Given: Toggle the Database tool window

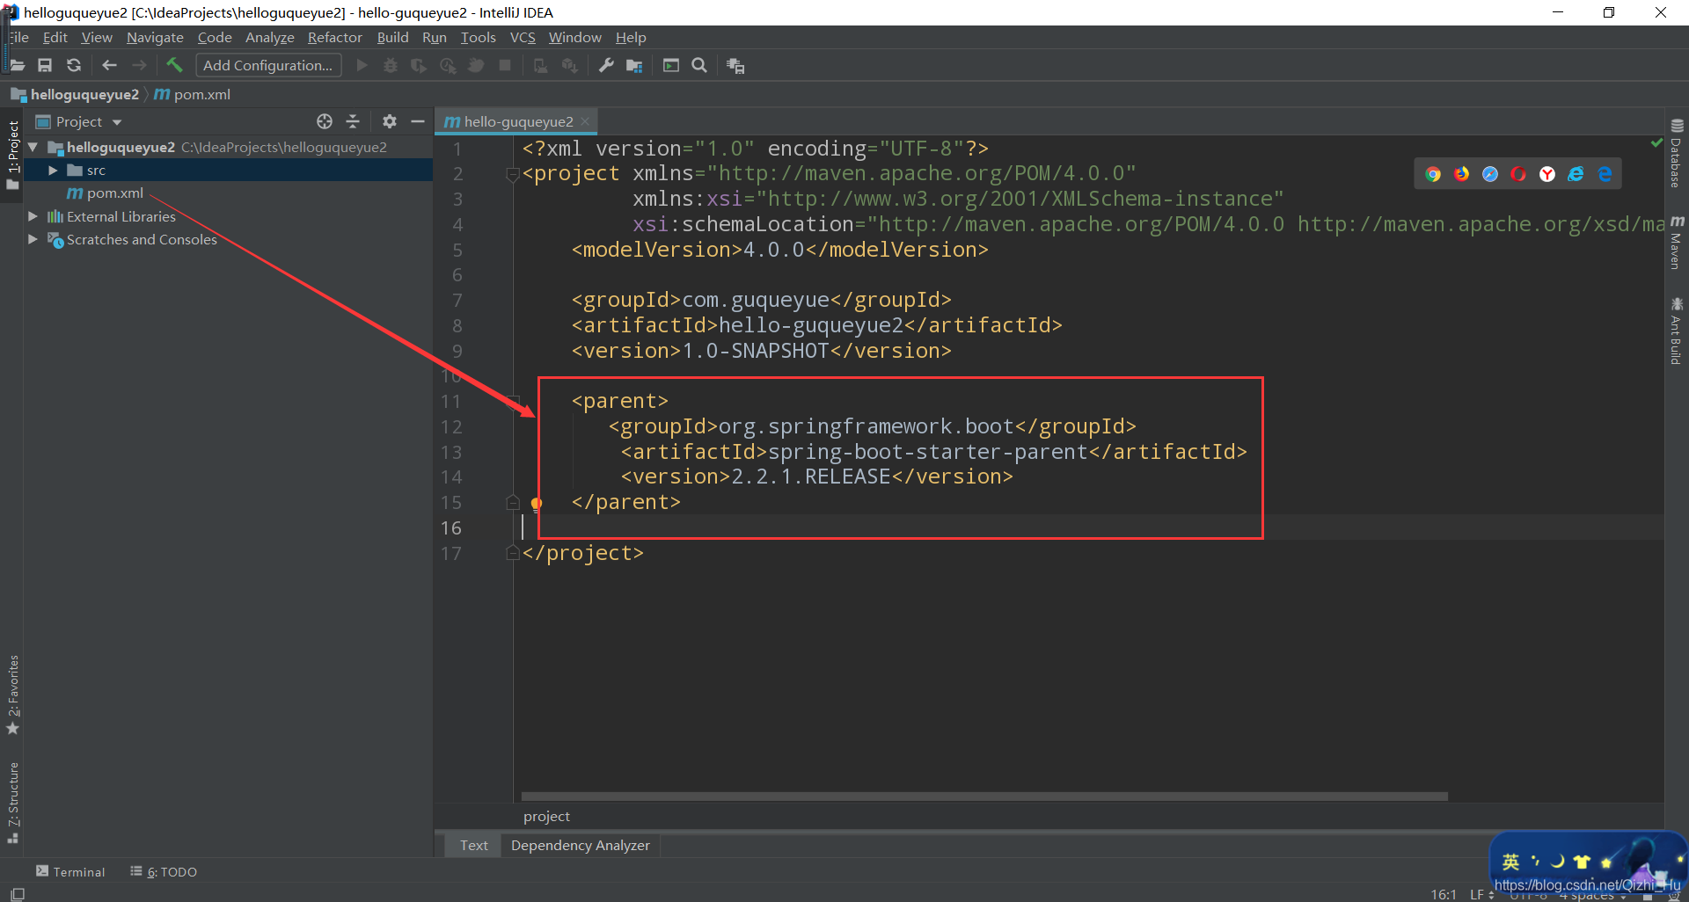Looking at the screenshot, I should point(1677,153).
